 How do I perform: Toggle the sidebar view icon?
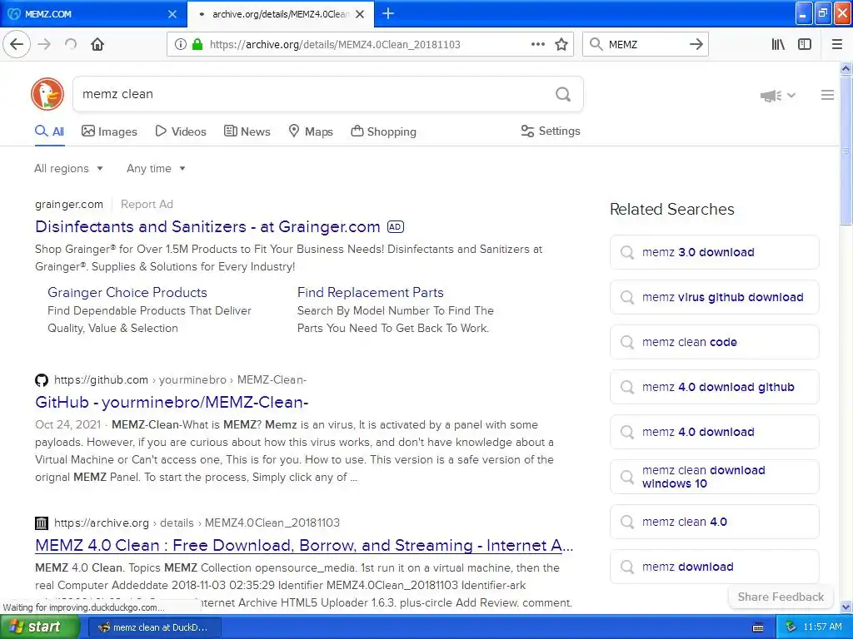[805, 44]
